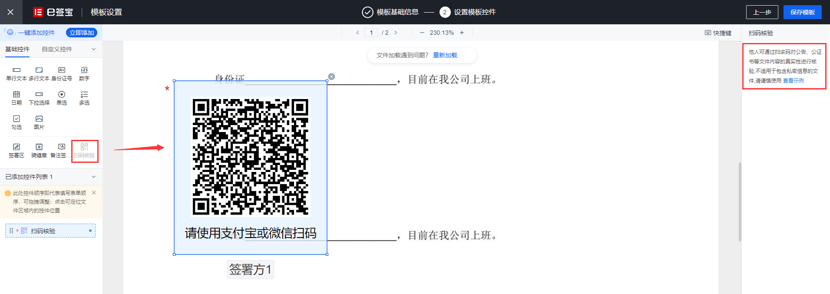Add a checkmark control (勾选)
The image size is (830, 294).
(x=17, y=122)
